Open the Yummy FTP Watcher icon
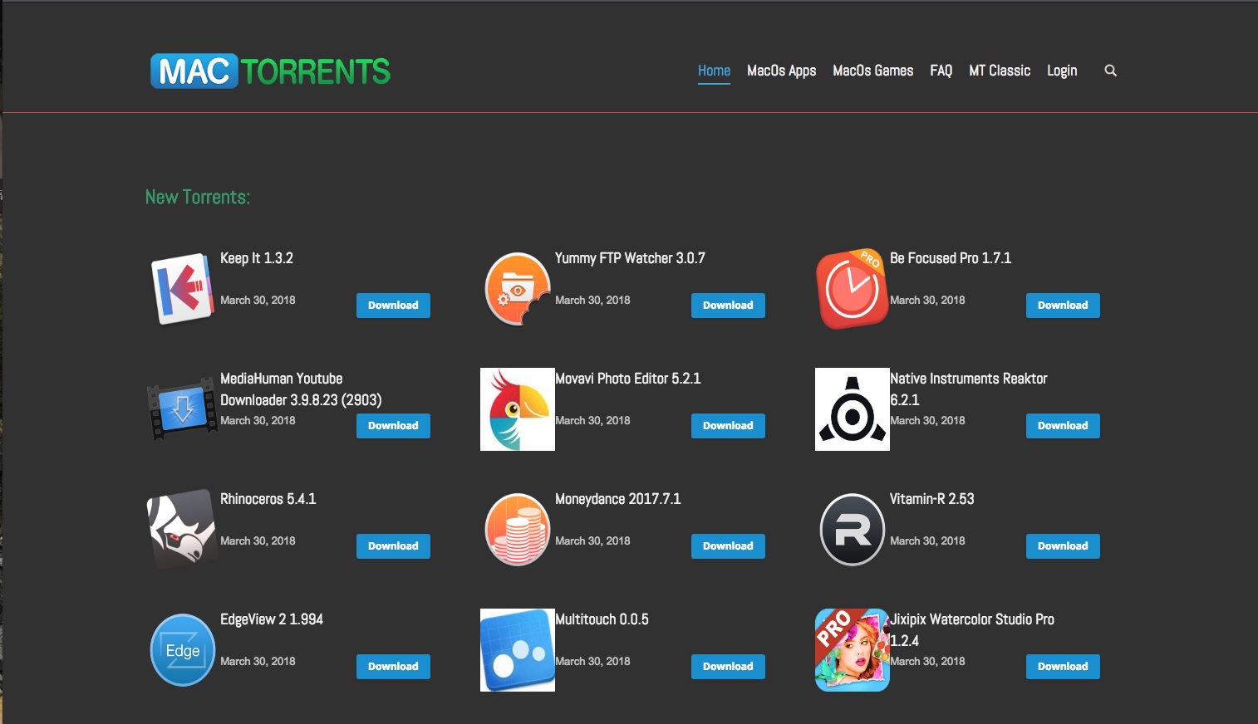The height and width of the screenshot is (724, 1258). pos(517,289)
